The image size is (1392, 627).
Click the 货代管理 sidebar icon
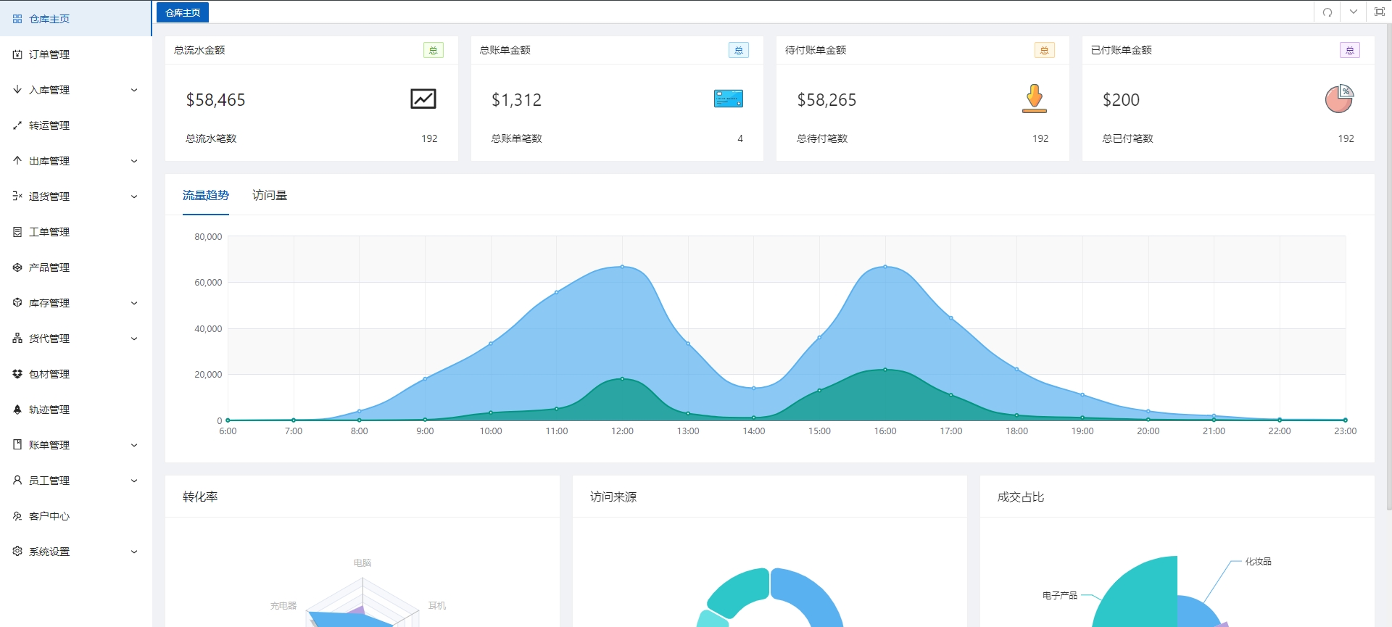pyautogui.click(x=17, y=339)
